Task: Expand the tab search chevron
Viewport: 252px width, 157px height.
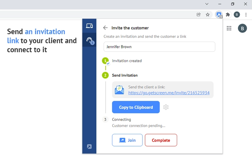Action: tap(207, 4)
